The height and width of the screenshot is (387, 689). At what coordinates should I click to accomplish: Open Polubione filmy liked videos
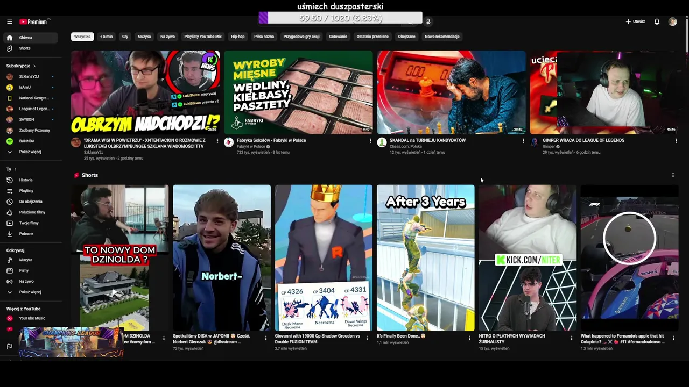(x=30, y=212)
